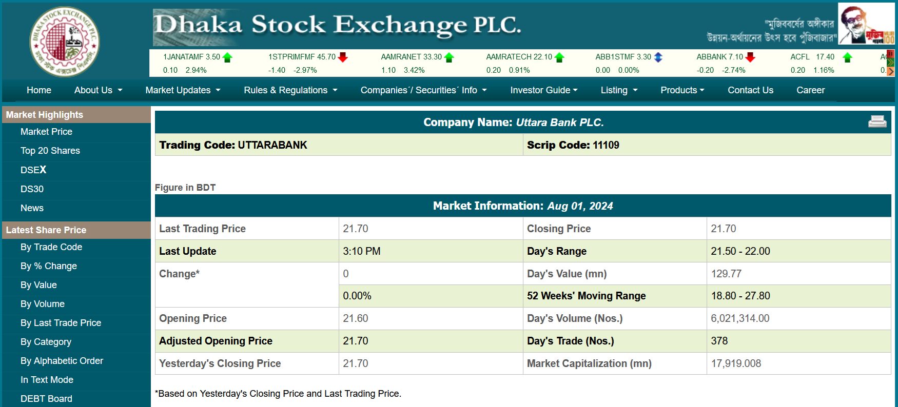View share prices By Last Trade Price

[61, 323]
